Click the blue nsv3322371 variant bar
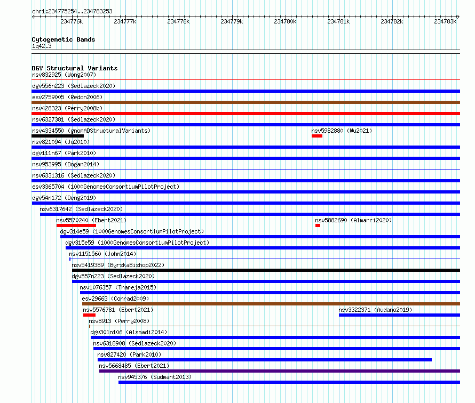Viewport: 475px width, 403px height. point(400,315)
